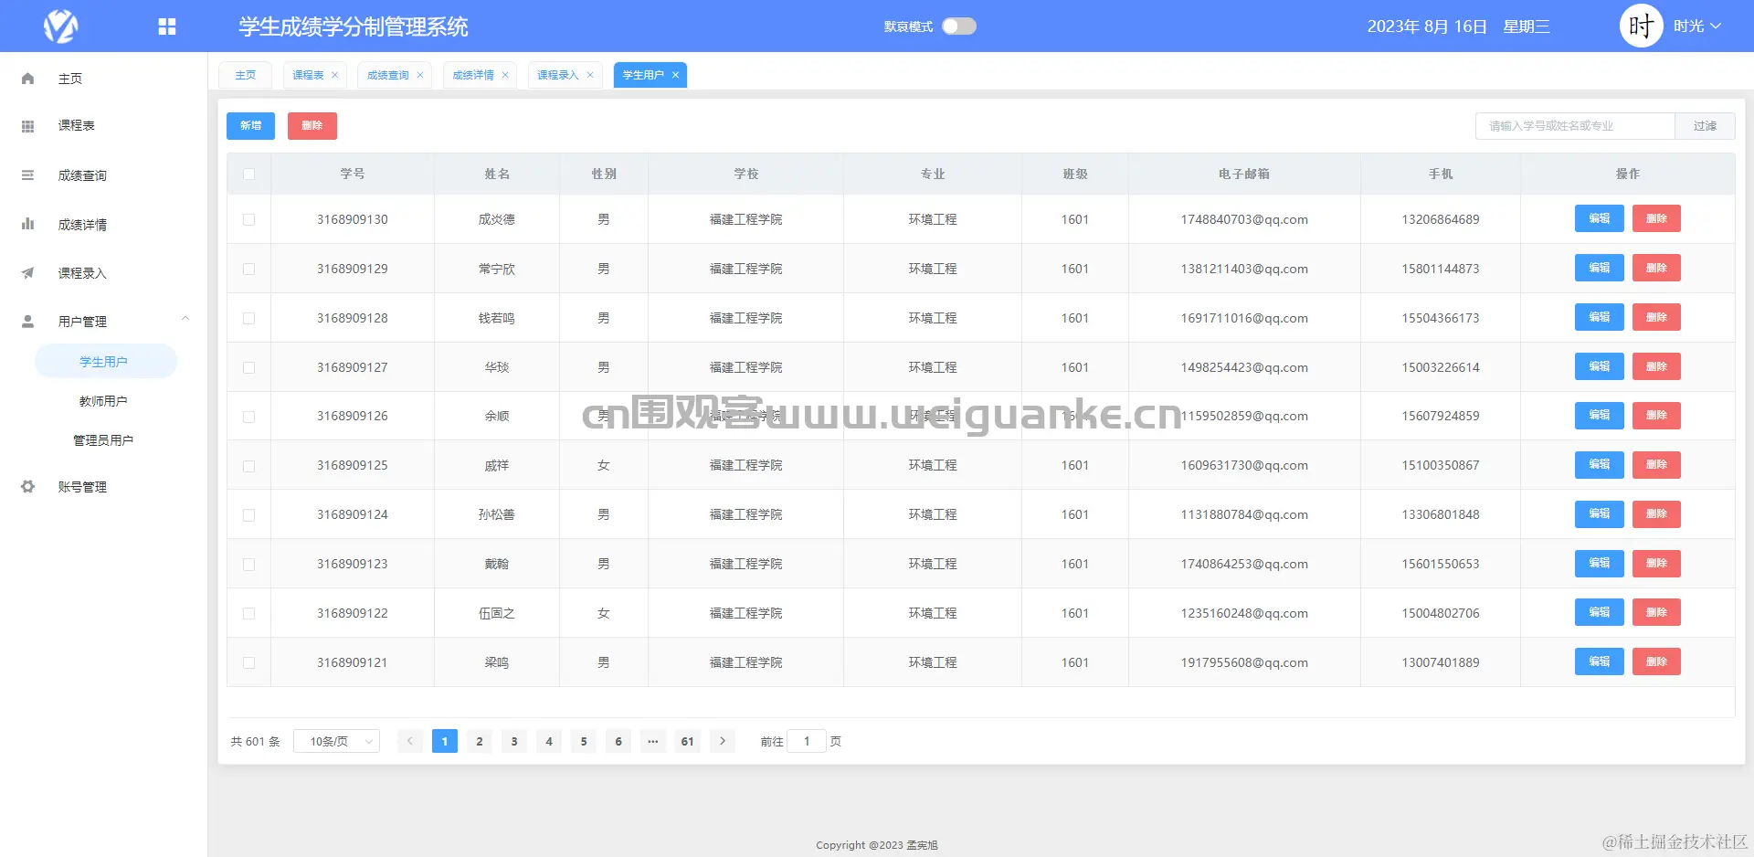Click the gear icon beside 账号管理
This screenshot has height=857, width=1754.
click(x=27, y=487)
